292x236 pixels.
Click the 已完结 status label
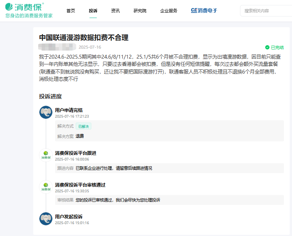pyautogui.click(x=277, y=48)
